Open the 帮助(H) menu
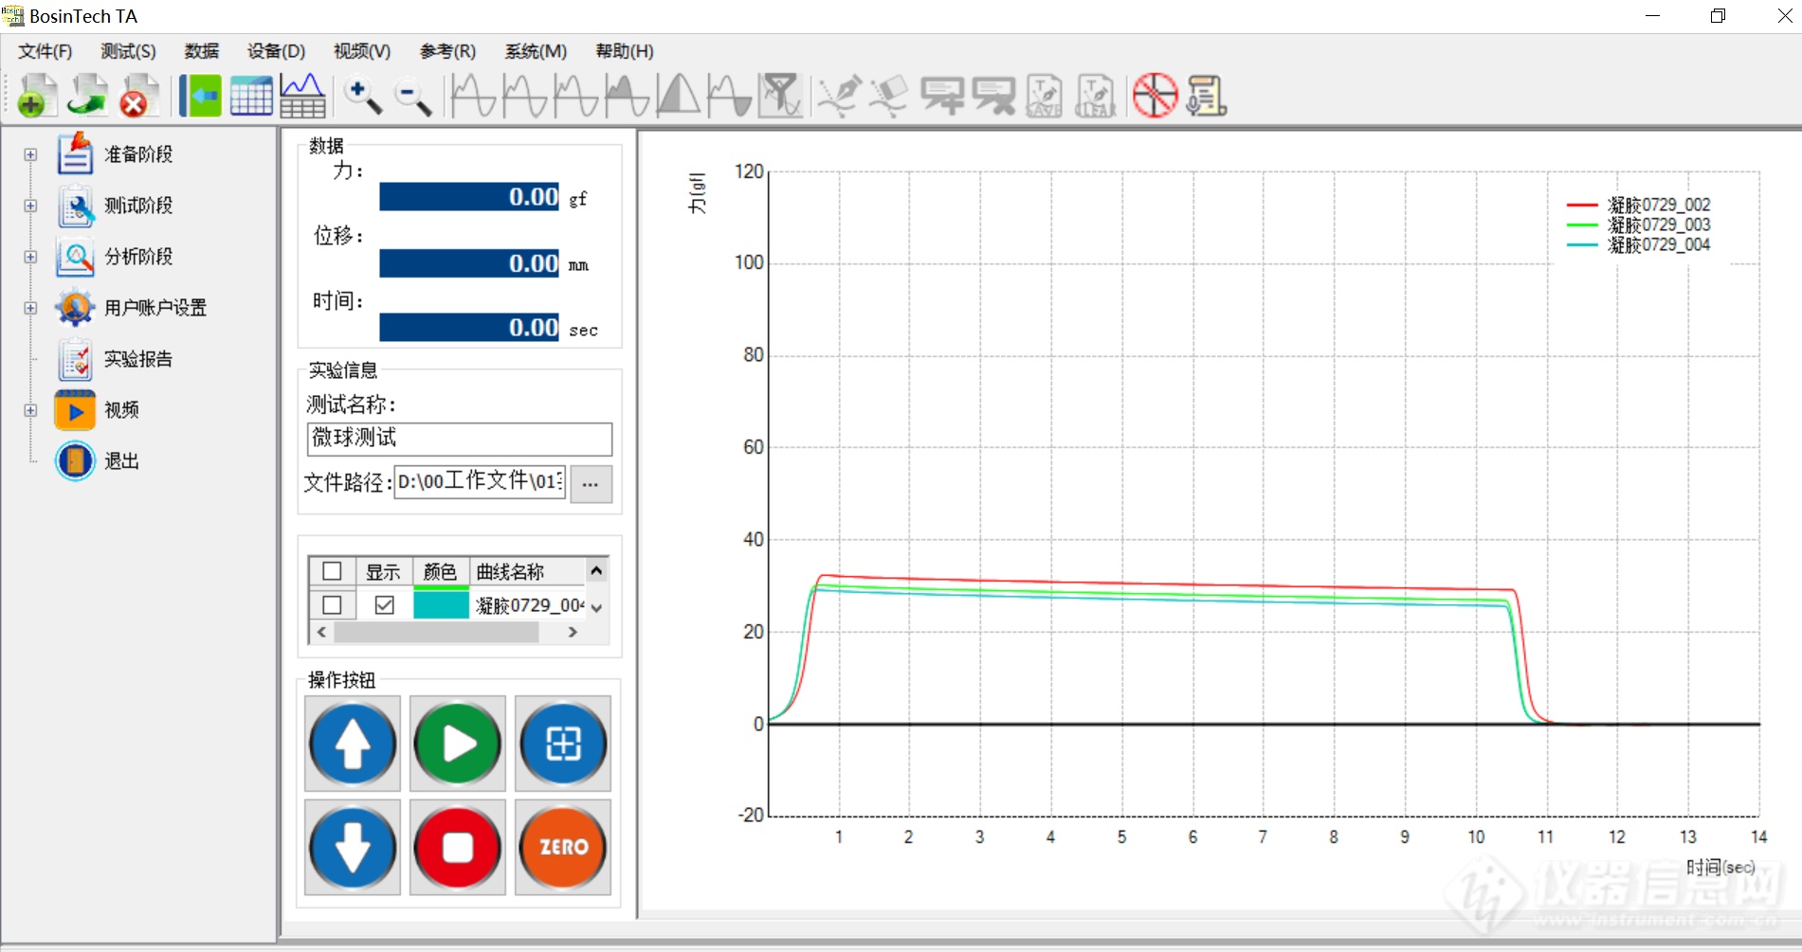 [x=625, y=51]
